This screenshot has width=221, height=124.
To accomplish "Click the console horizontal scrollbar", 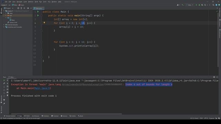I will click(66, 114).
